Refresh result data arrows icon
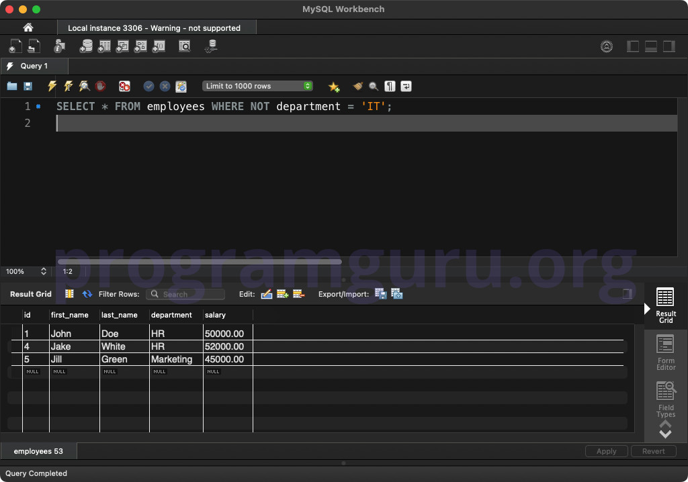Screen dimensions: 688x482 [87, 294]
